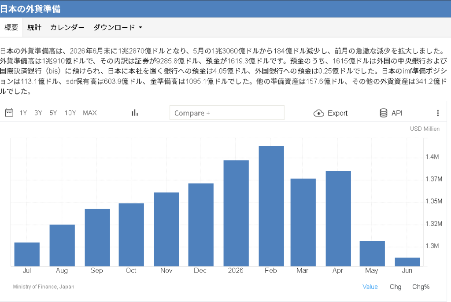The width and height of the screenshot is (451, 302).
Task: Click the 1.32M axis label
Action: coord(434,224)
